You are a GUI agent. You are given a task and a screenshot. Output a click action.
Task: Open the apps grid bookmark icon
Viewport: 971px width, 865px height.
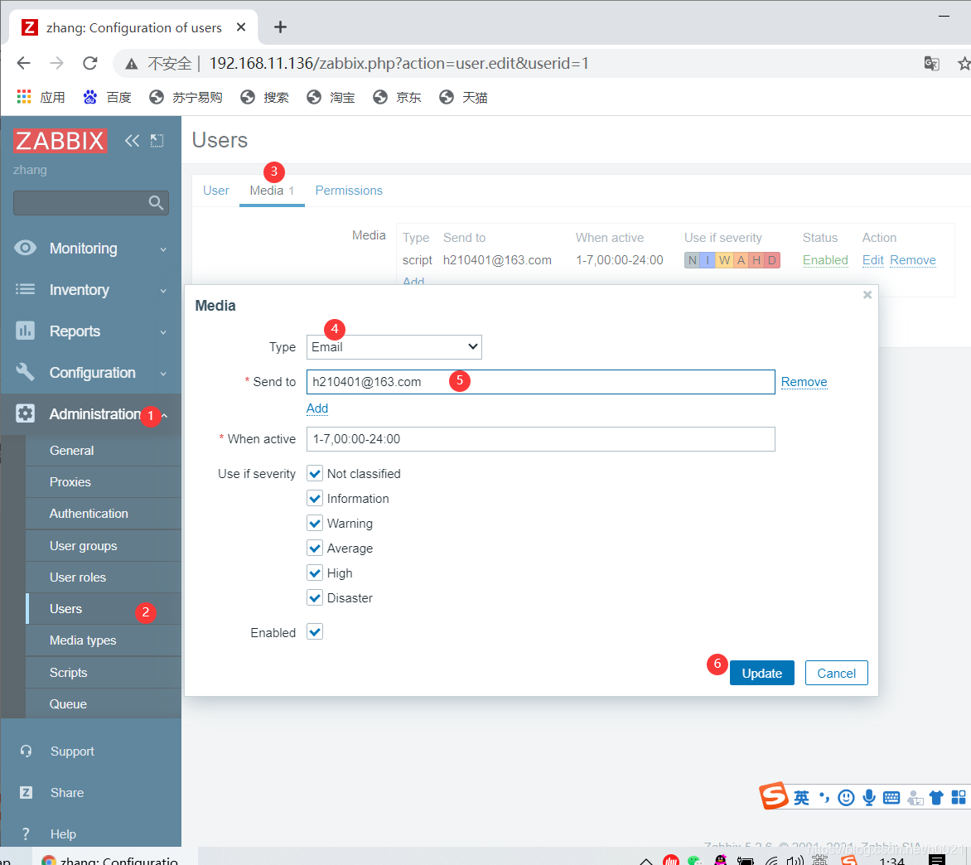coord(24,97)
